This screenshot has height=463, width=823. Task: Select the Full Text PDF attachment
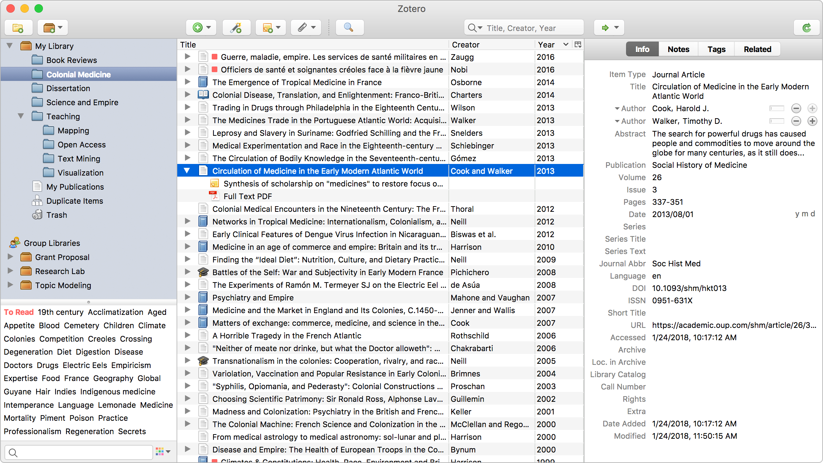click(x=248, y=196)
